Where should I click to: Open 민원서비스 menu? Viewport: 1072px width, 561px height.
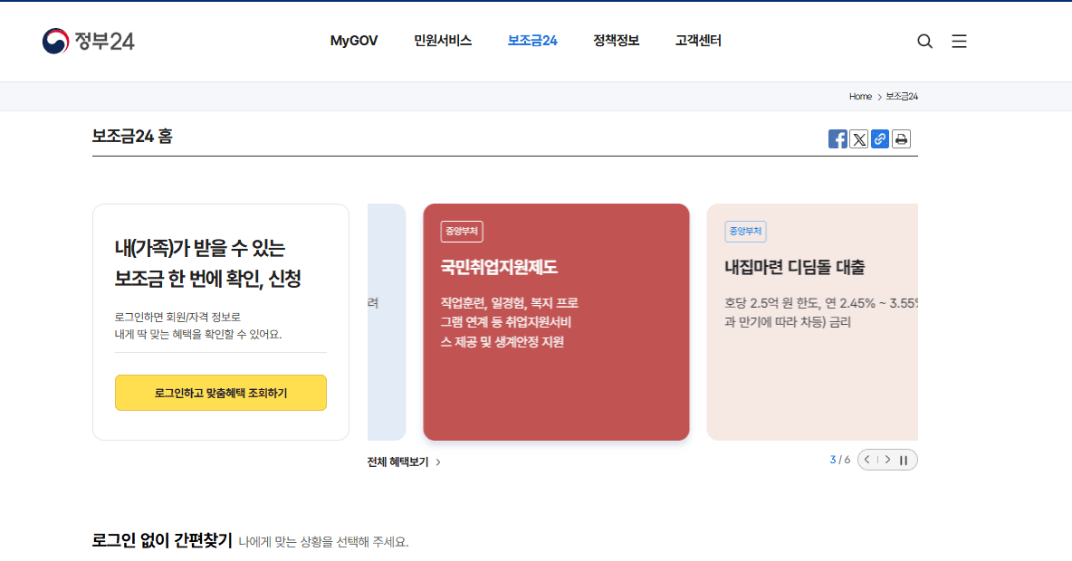(x=443, y=41)
